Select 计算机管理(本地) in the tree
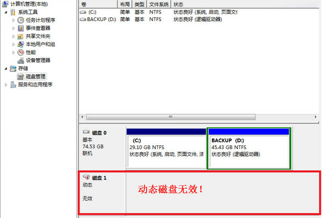The width and height of the screenshot is (322, 218). (x=29, y=4)
